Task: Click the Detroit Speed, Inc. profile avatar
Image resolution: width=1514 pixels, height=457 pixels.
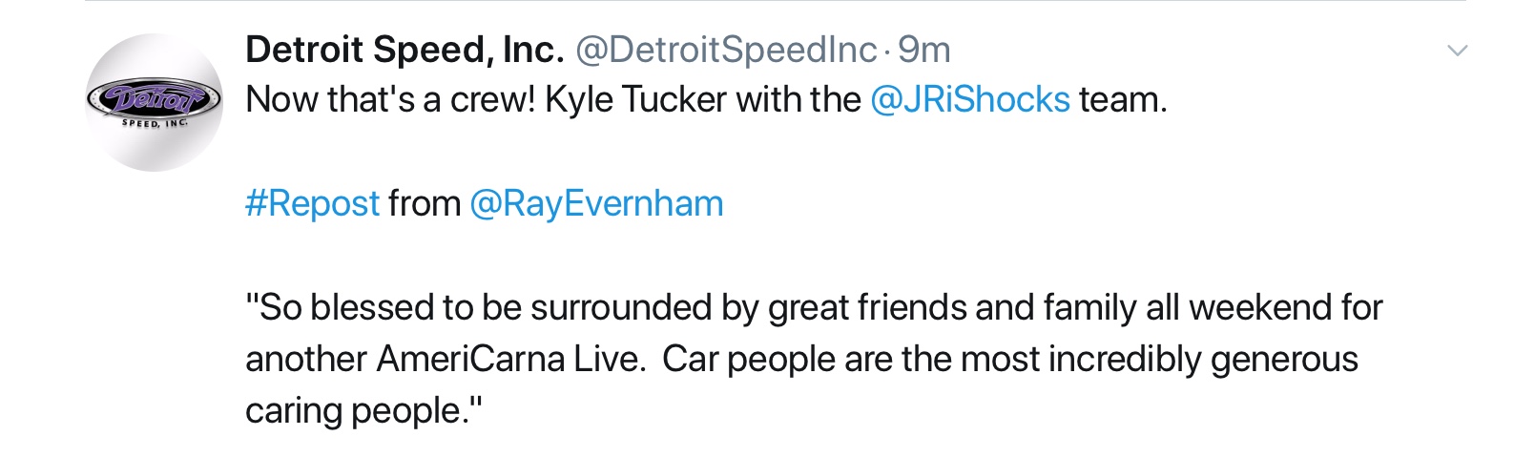Action: pyautogui.click(x=154, y=102)
